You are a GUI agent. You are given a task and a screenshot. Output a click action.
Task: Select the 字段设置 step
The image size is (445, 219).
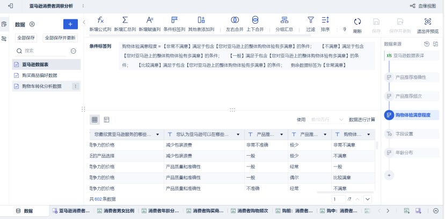pos(412,134)
